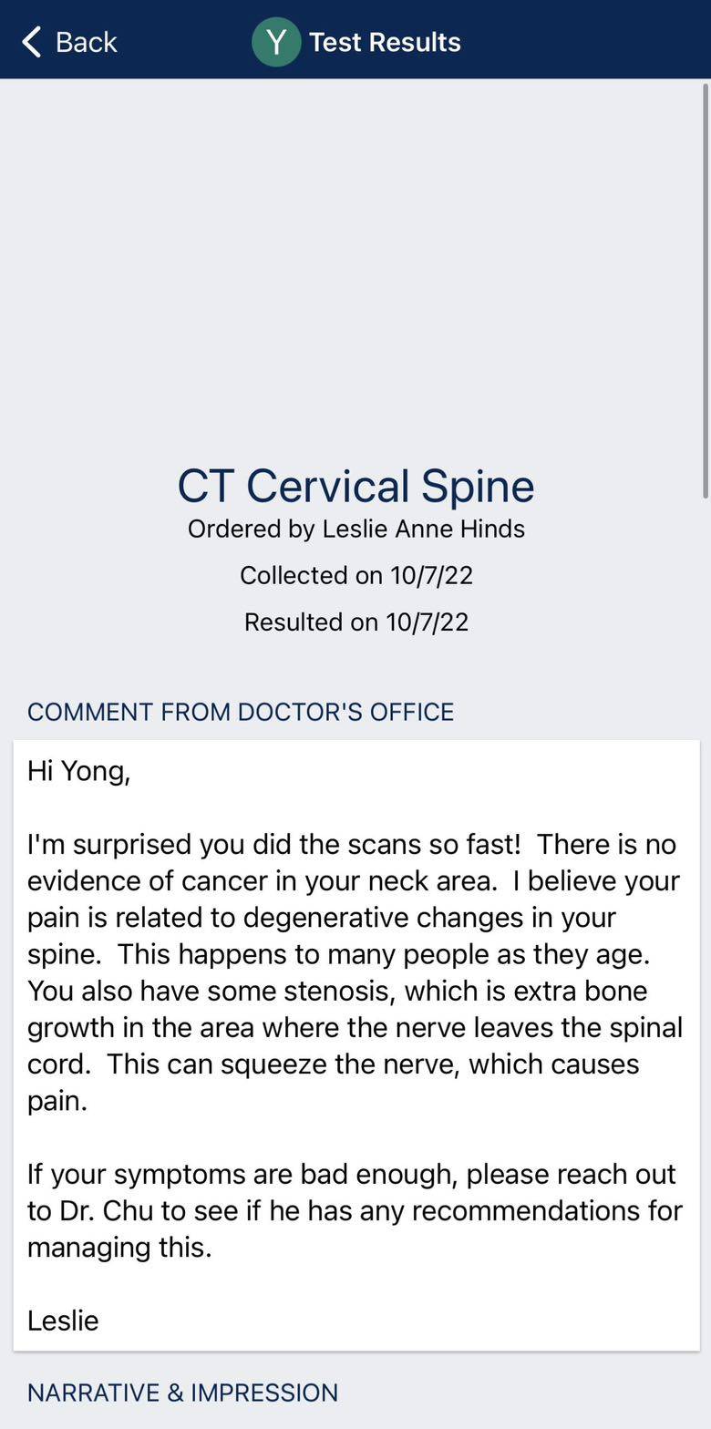Tap the Leslie signature text
711x1429 pixels.
click(x=63, y=1321)
